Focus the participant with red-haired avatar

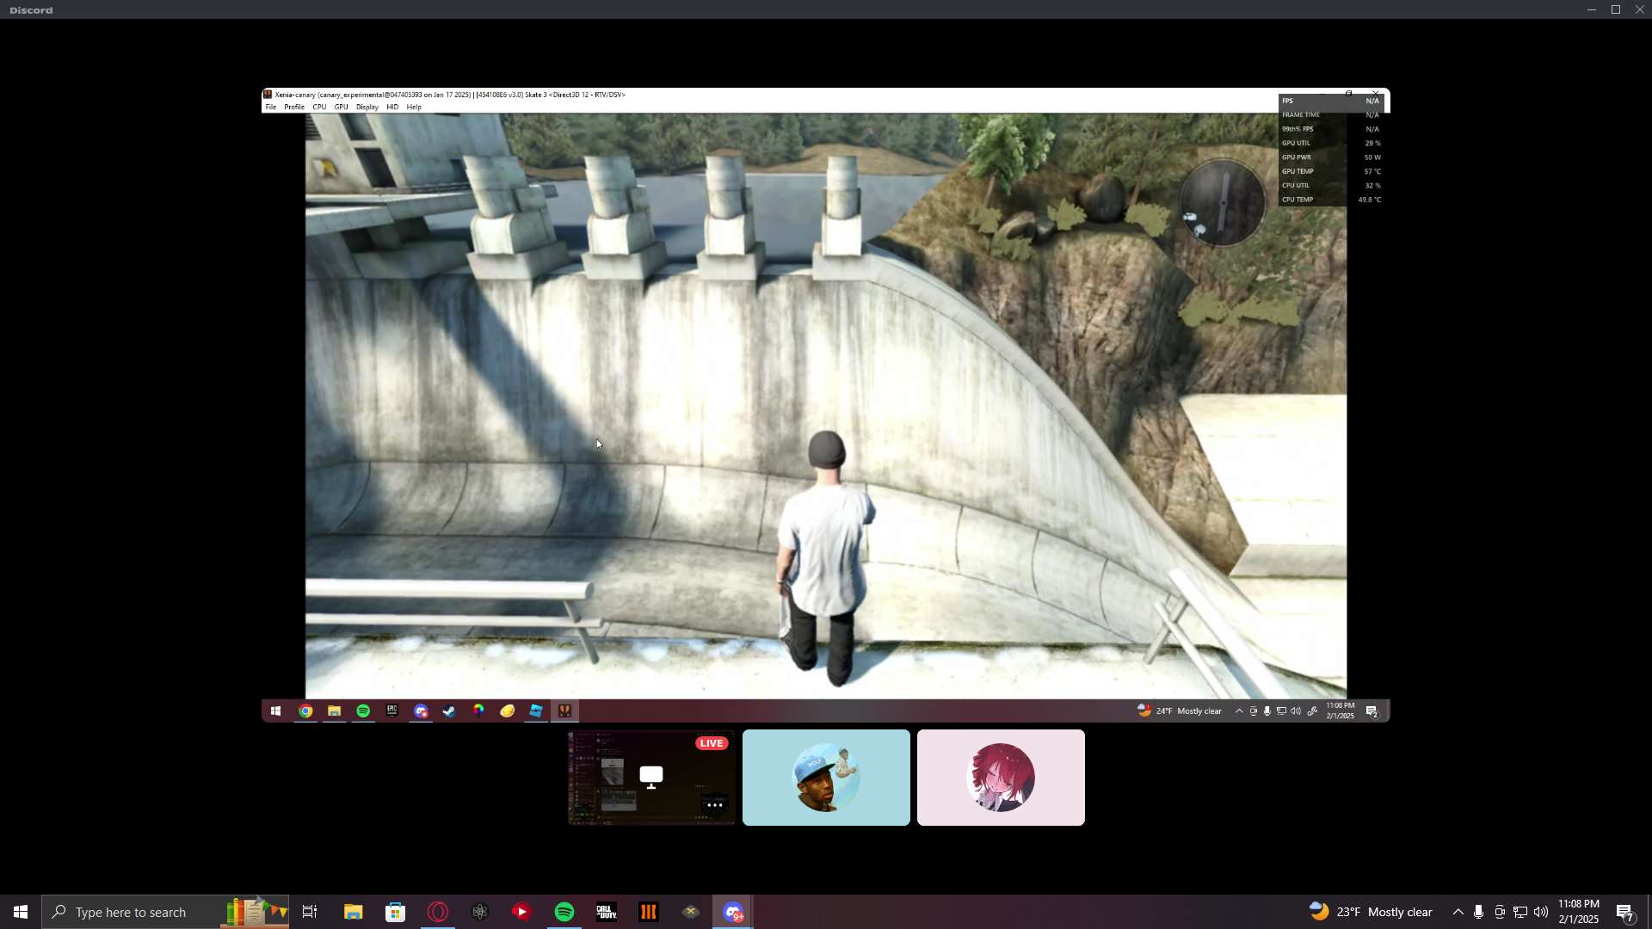pyautogui.click(x=1000, y=778)
